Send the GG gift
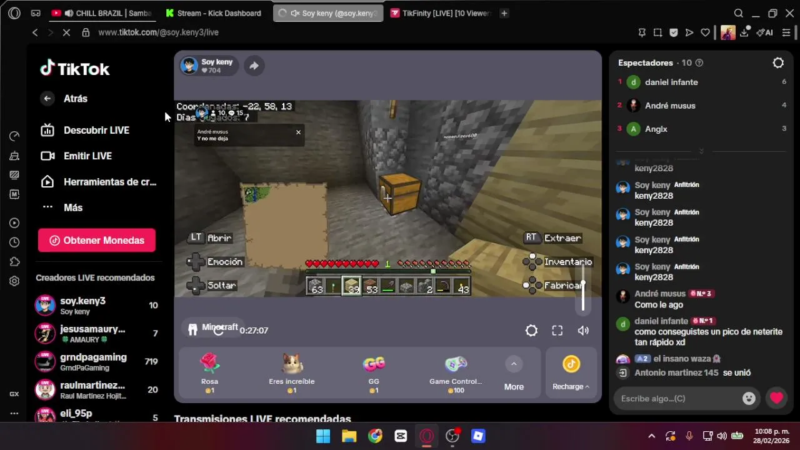This screenshot has width=800, height=450. pos(374,373)
